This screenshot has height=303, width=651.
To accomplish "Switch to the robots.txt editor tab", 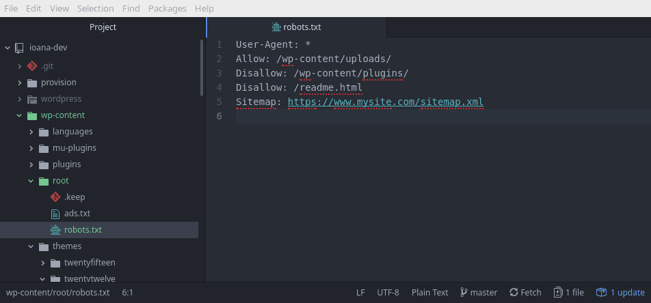I will 296,27.
